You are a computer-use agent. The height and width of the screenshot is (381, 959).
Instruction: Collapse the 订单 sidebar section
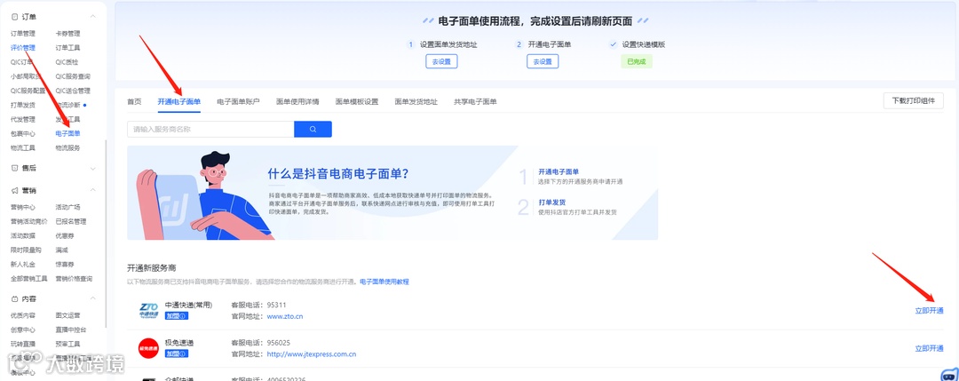click(93, 17)
